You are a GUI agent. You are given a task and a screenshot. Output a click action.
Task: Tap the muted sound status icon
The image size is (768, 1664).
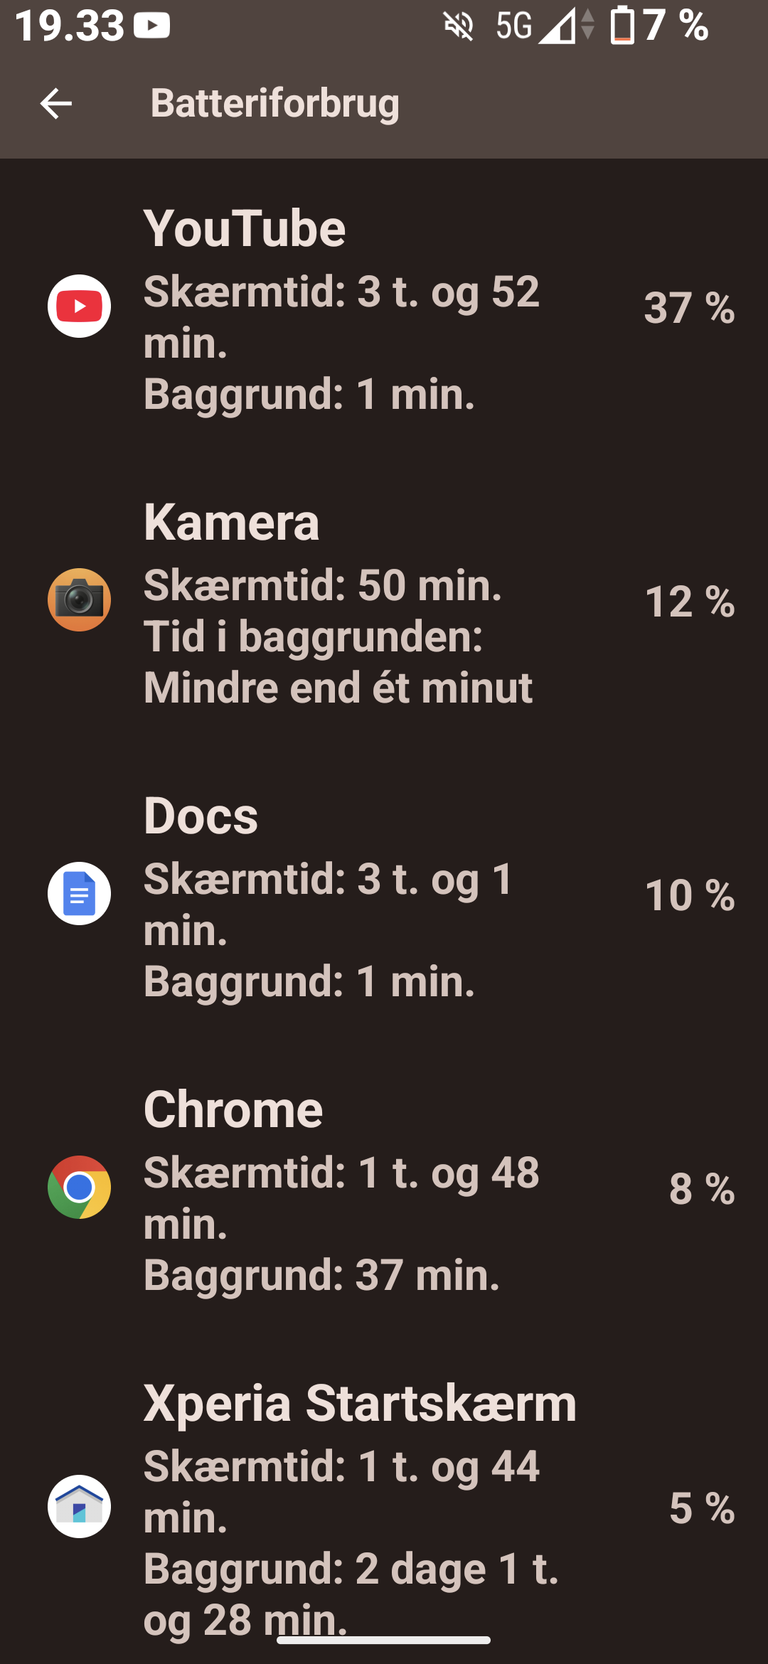pyautogui.click(x=459, y=26)
